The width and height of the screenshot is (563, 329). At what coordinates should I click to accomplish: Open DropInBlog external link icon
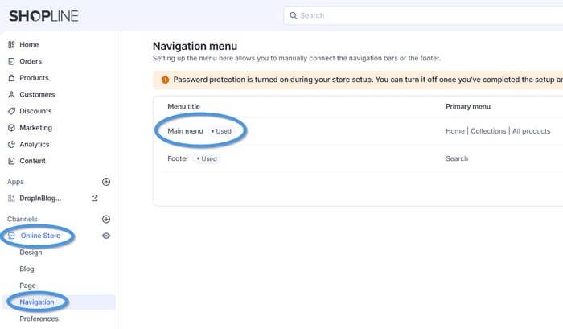[94, 199]
